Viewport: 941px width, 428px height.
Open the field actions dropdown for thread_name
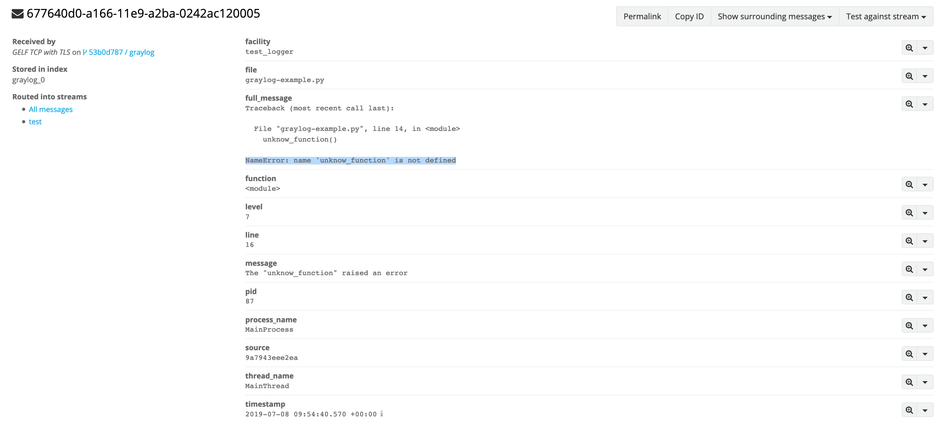coord(925,381)
